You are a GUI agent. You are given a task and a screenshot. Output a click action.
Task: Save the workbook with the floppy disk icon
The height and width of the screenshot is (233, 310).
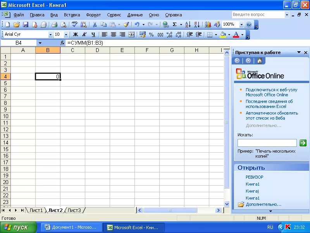point(26,24)
